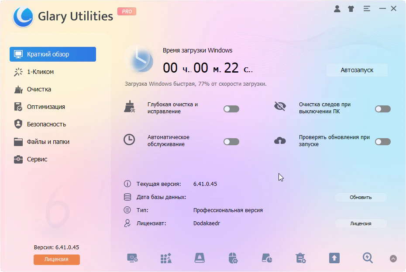
Task: Open the Disk cleaner drive icon
Action: coord(200,258)
